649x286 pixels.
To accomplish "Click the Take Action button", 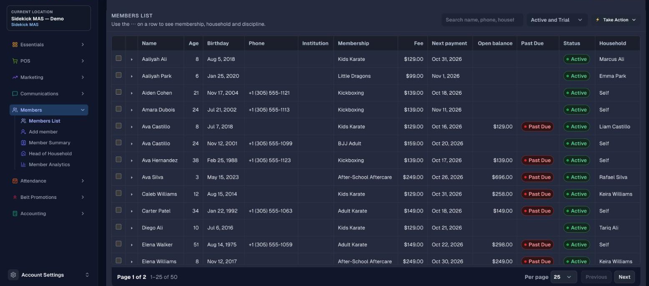I will tap(616, 20).
